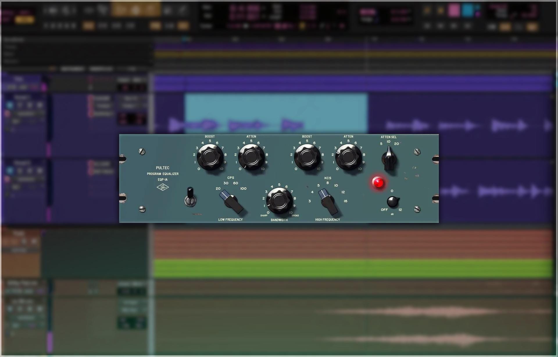Set high frequency to 5 KCS
558x357 pixels.
pyautogui.click(x=319, y=185)
